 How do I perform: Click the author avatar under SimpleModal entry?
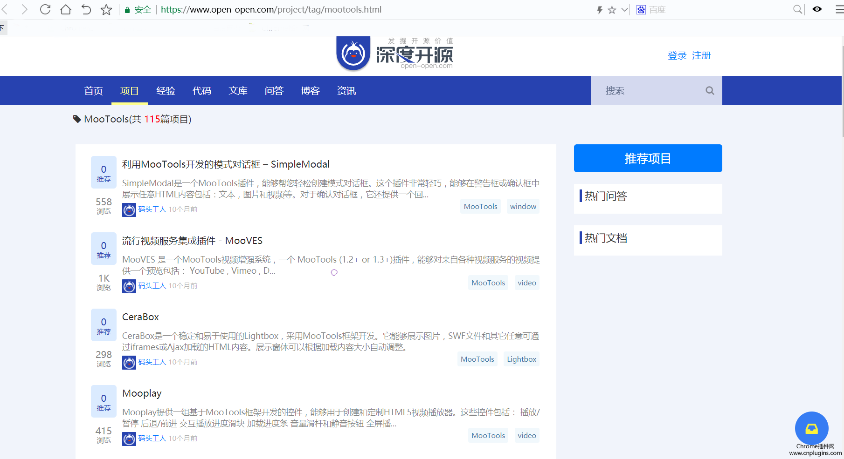click(129, 210)
